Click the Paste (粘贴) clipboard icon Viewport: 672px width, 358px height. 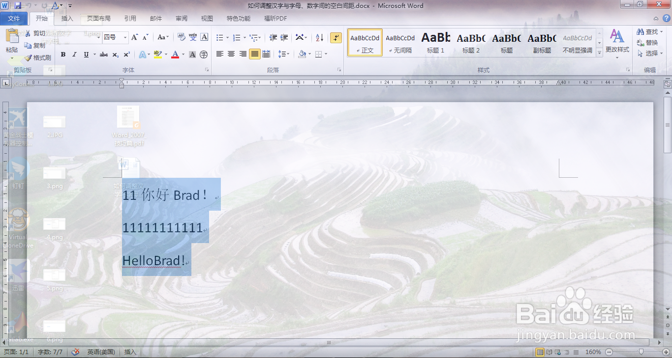click(x=12, y=37)
